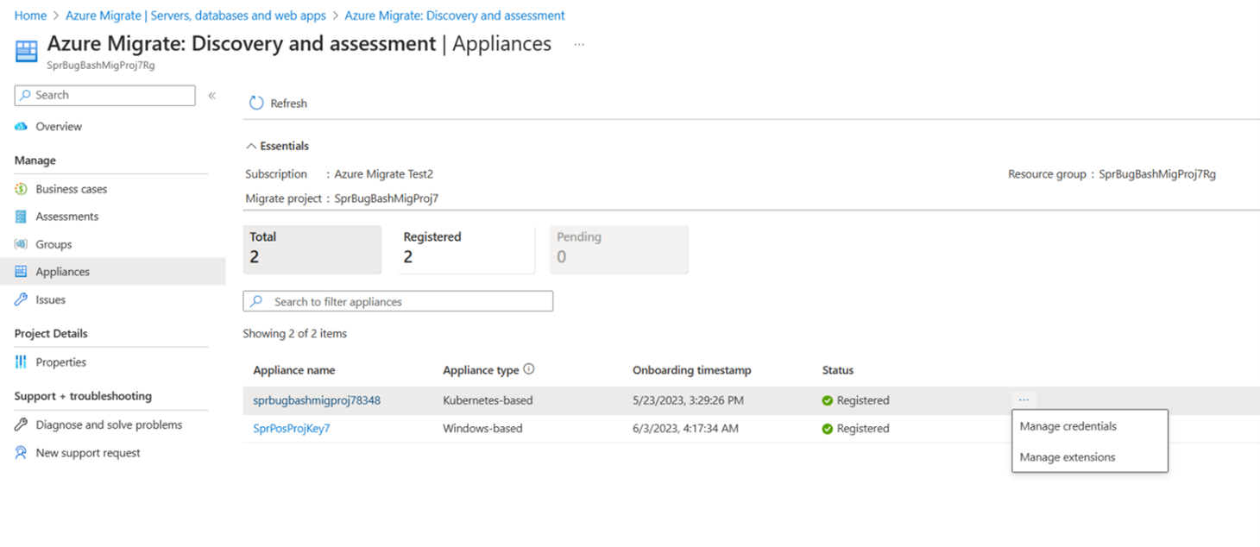
Task: Select Manage credentials from the context menu
Action: pyautogui.click(x=1068, y=426)
